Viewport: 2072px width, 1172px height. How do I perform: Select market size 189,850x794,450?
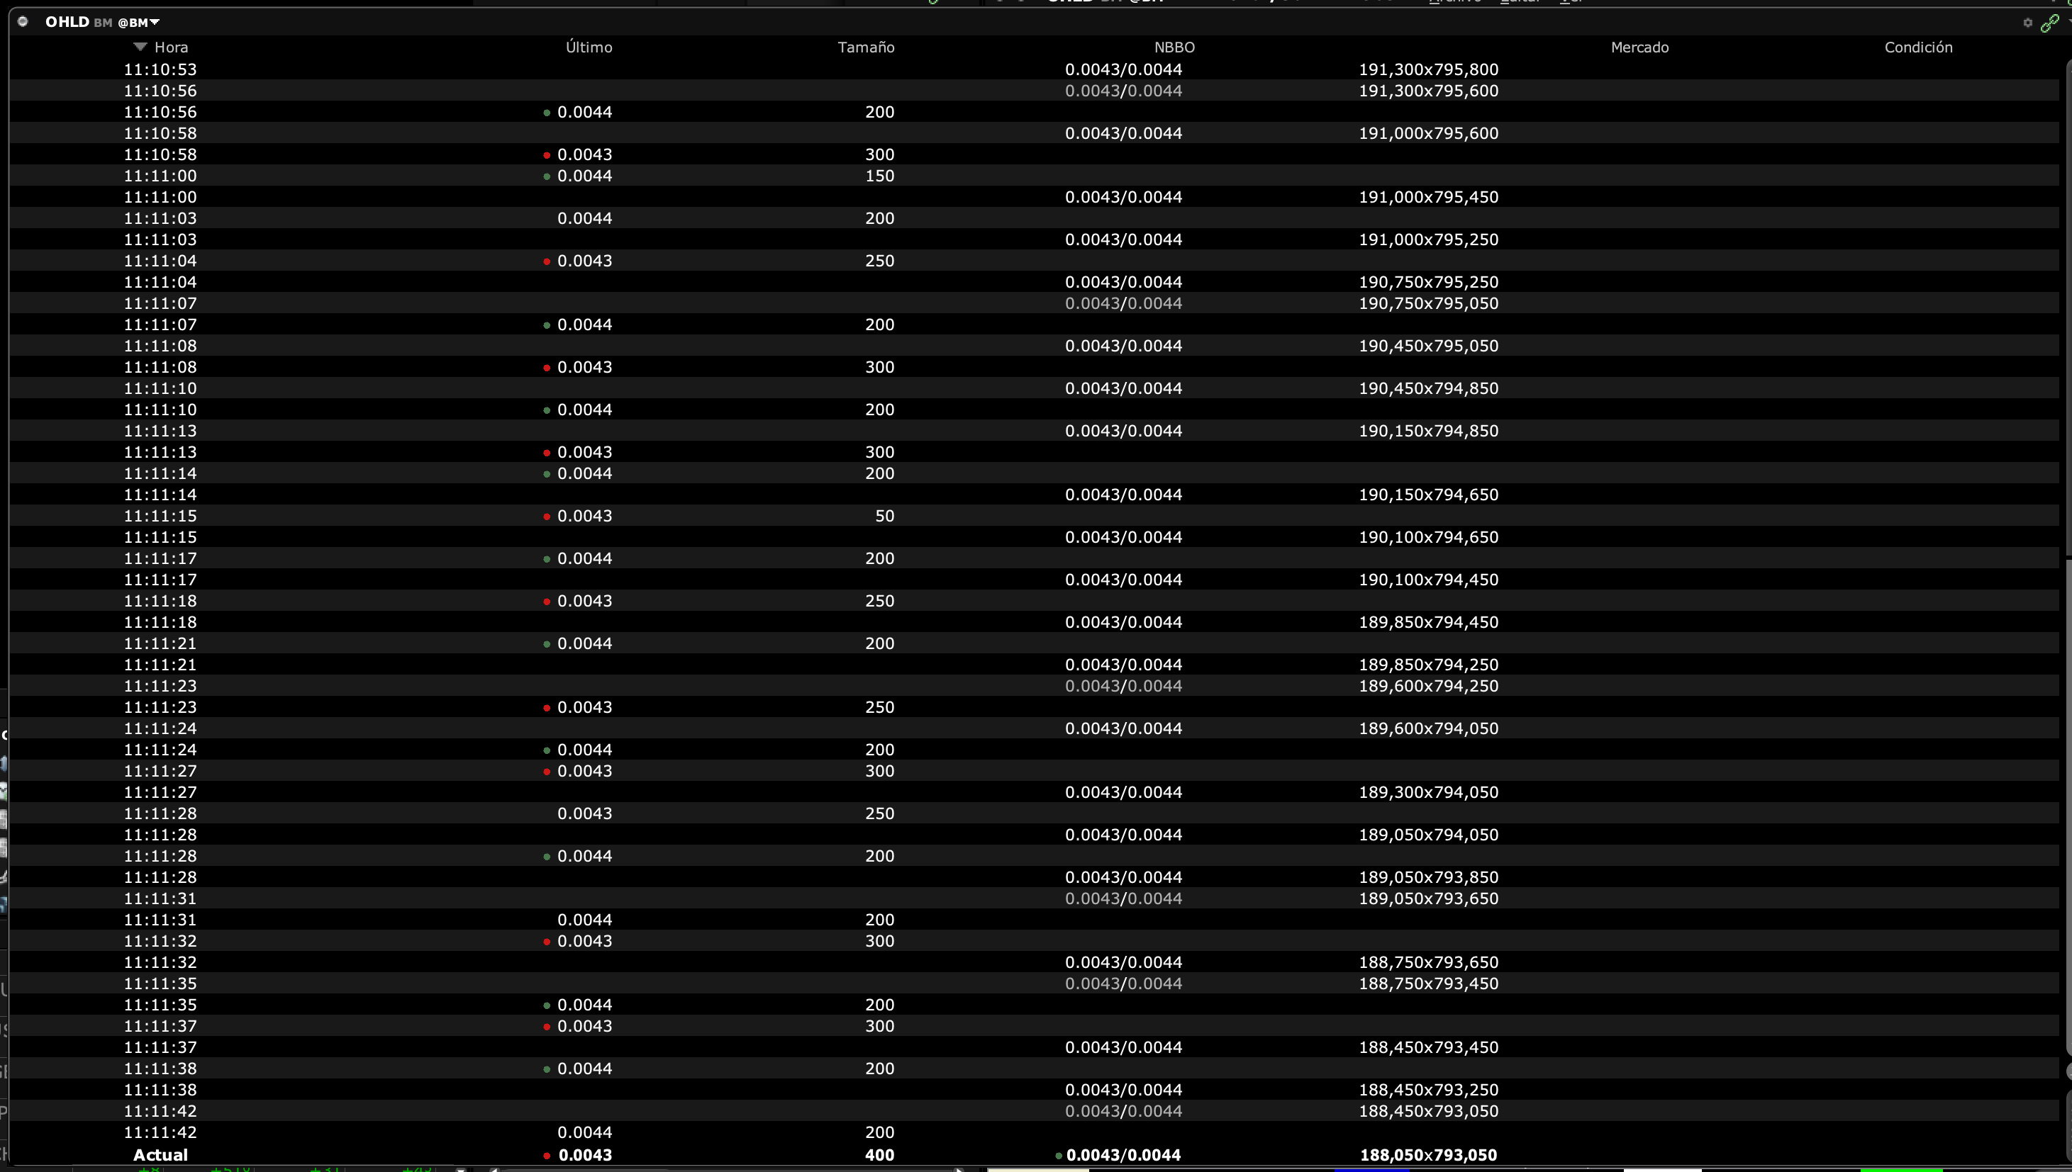pos(1427,622)
